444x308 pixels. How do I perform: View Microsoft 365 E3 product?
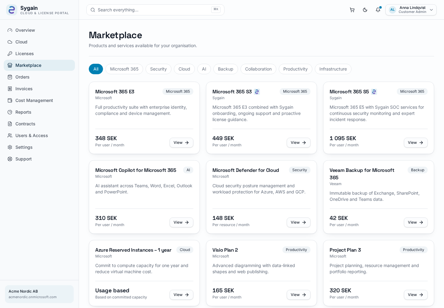coord(181,143)
